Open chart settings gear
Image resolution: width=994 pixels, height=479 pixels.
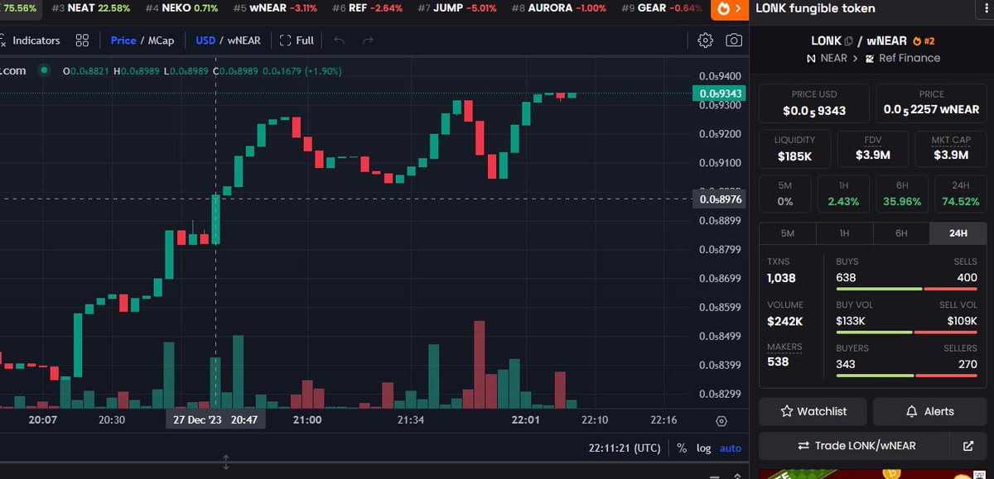tap(705, 40)
